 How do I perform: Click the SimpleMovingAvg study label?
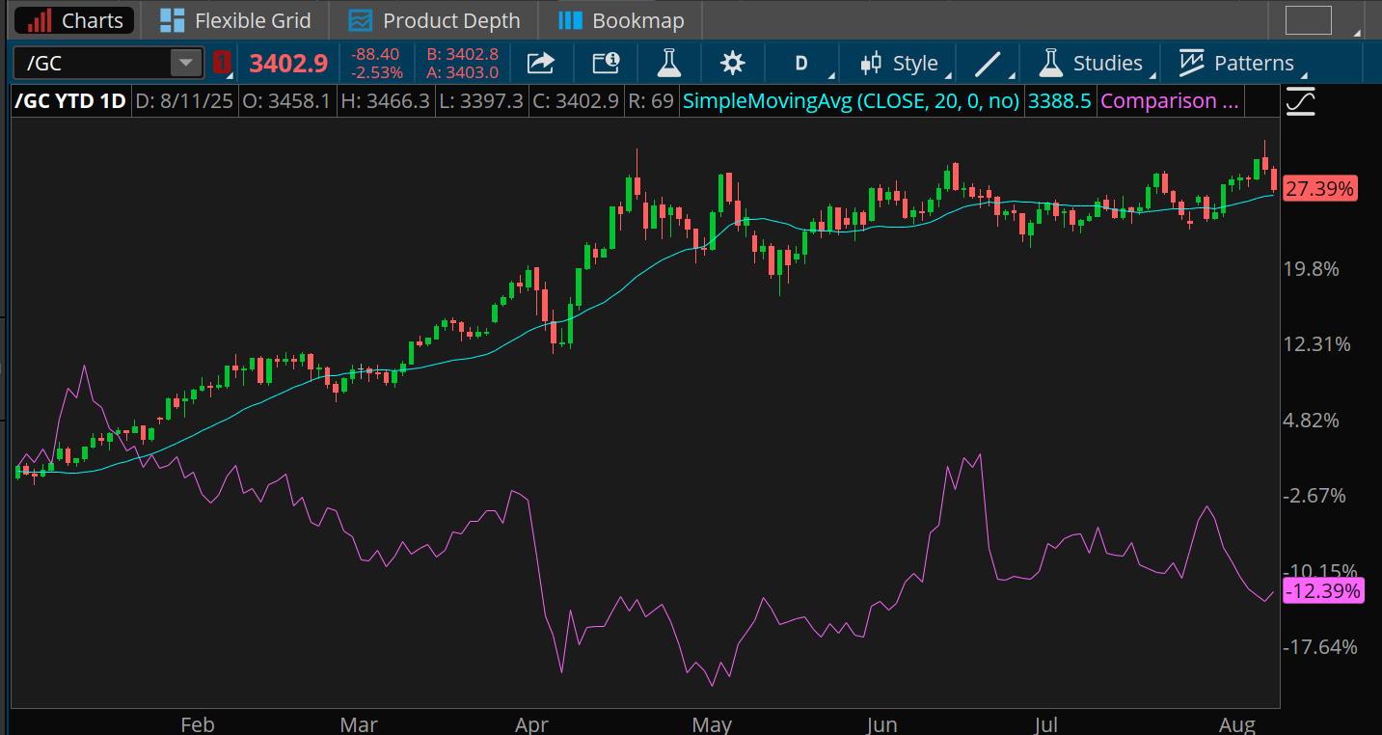coord(852,100)
